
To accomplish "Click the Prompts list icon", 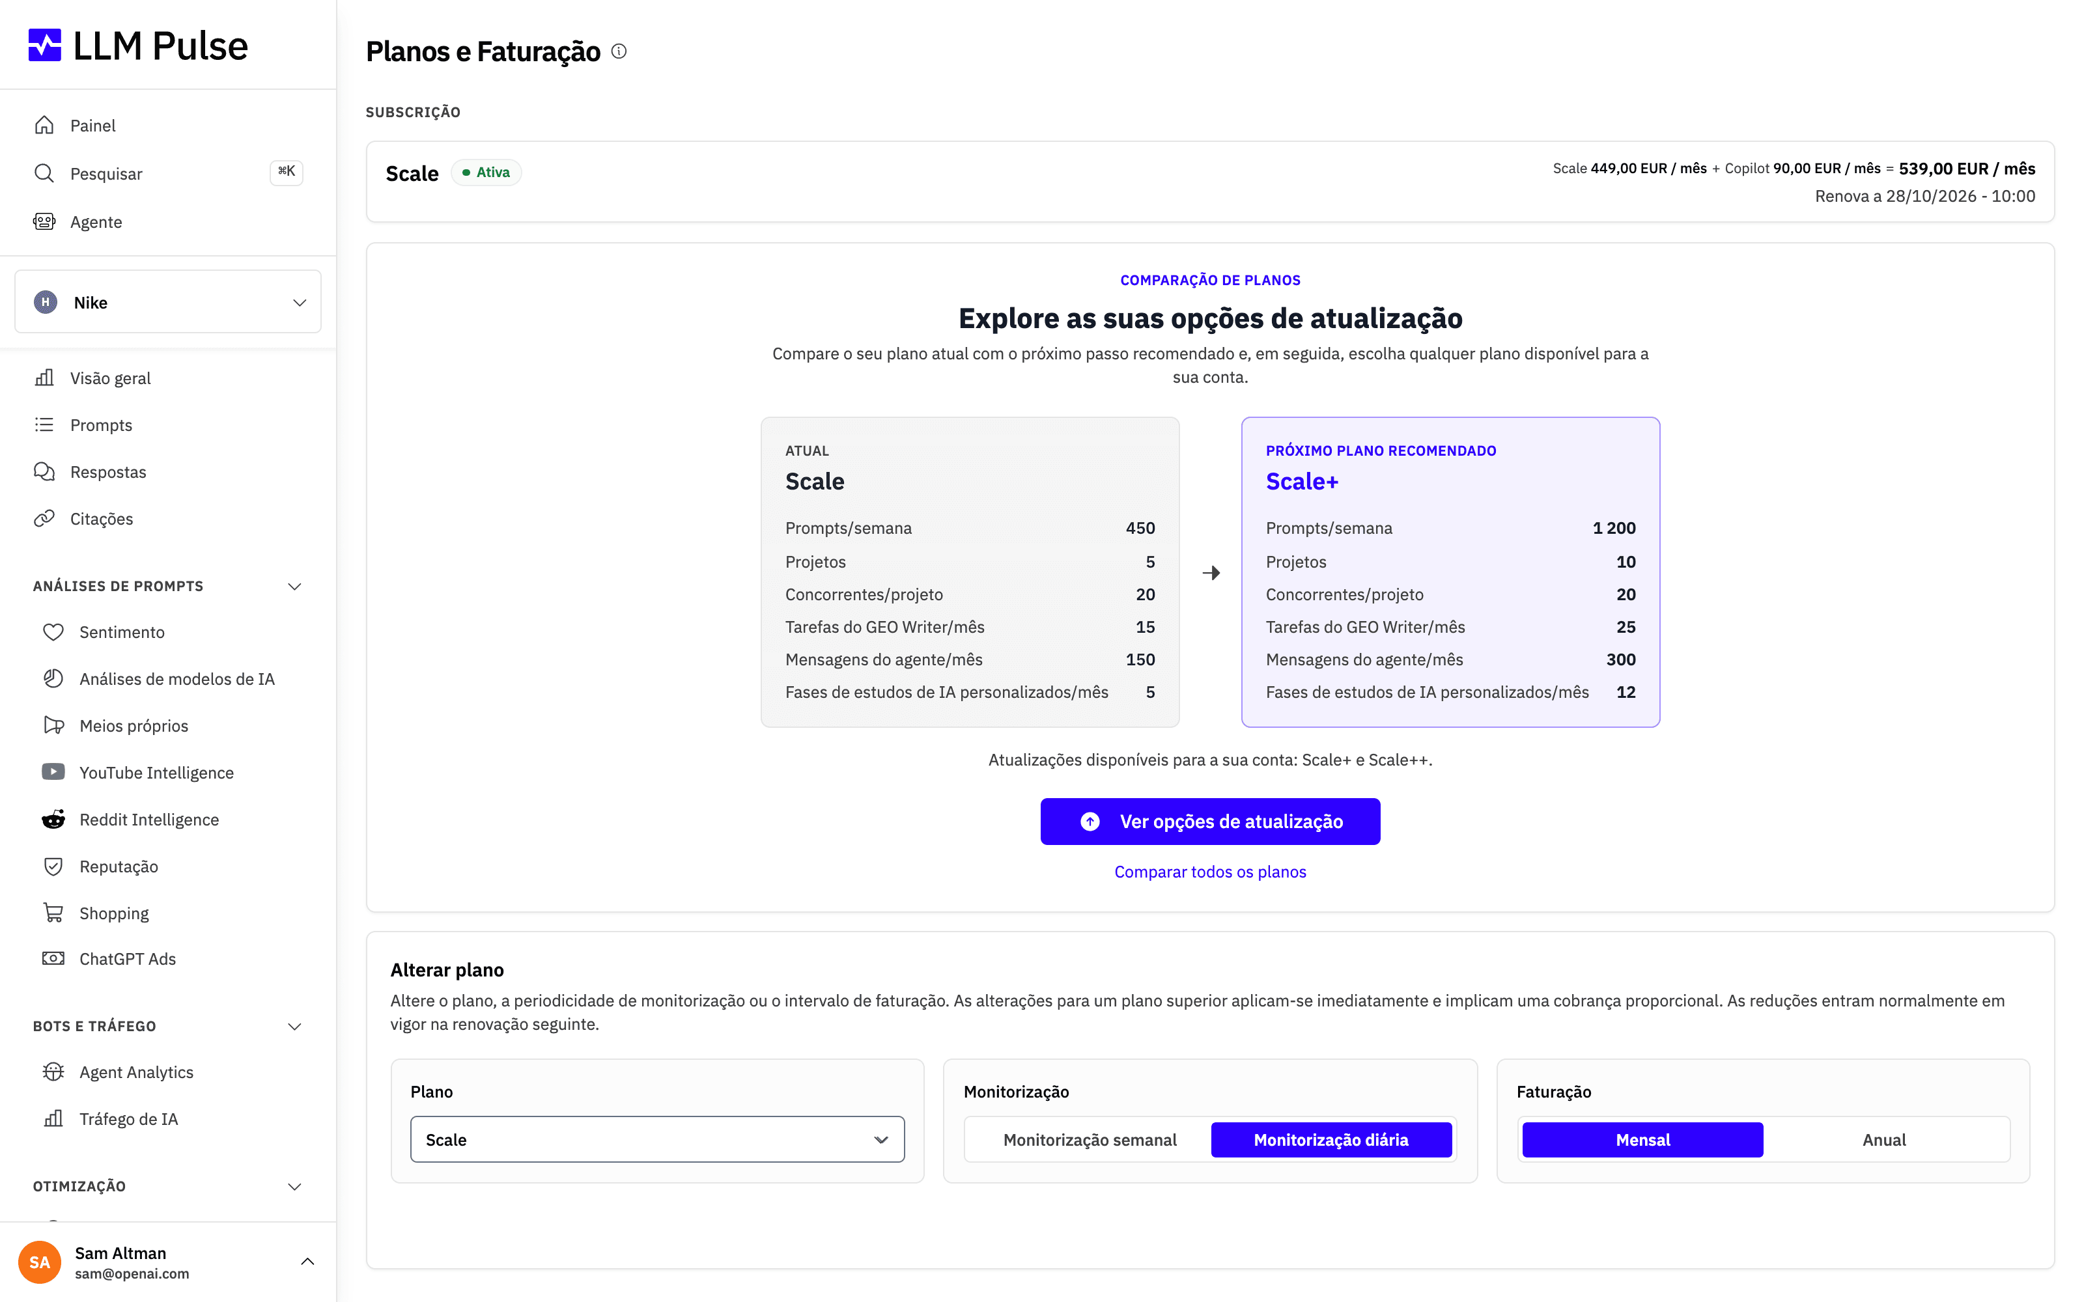I will 44,424.
